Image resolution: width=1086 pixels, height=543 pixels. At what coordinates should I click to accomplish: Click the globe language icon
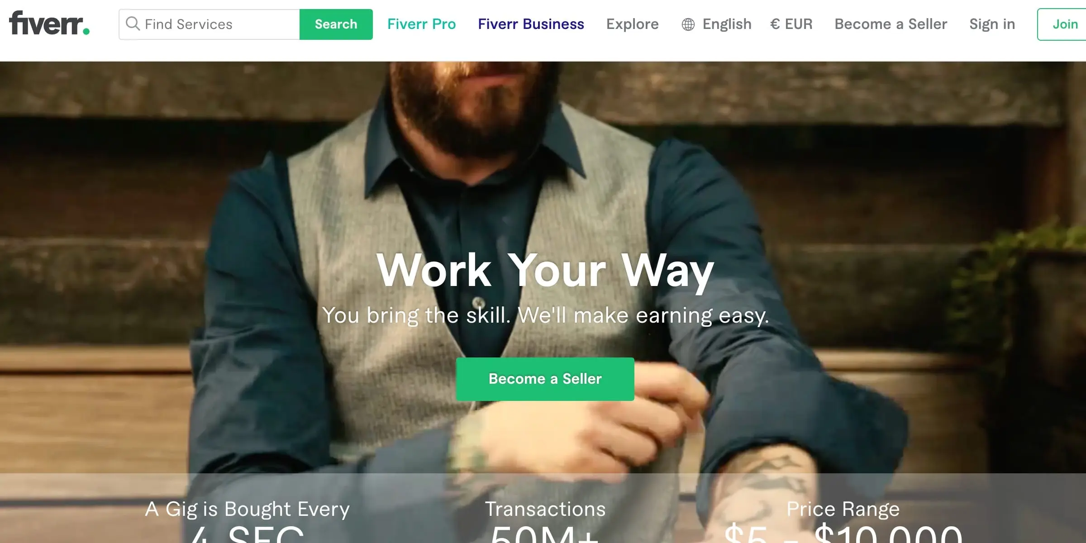[x=687, y=24]
